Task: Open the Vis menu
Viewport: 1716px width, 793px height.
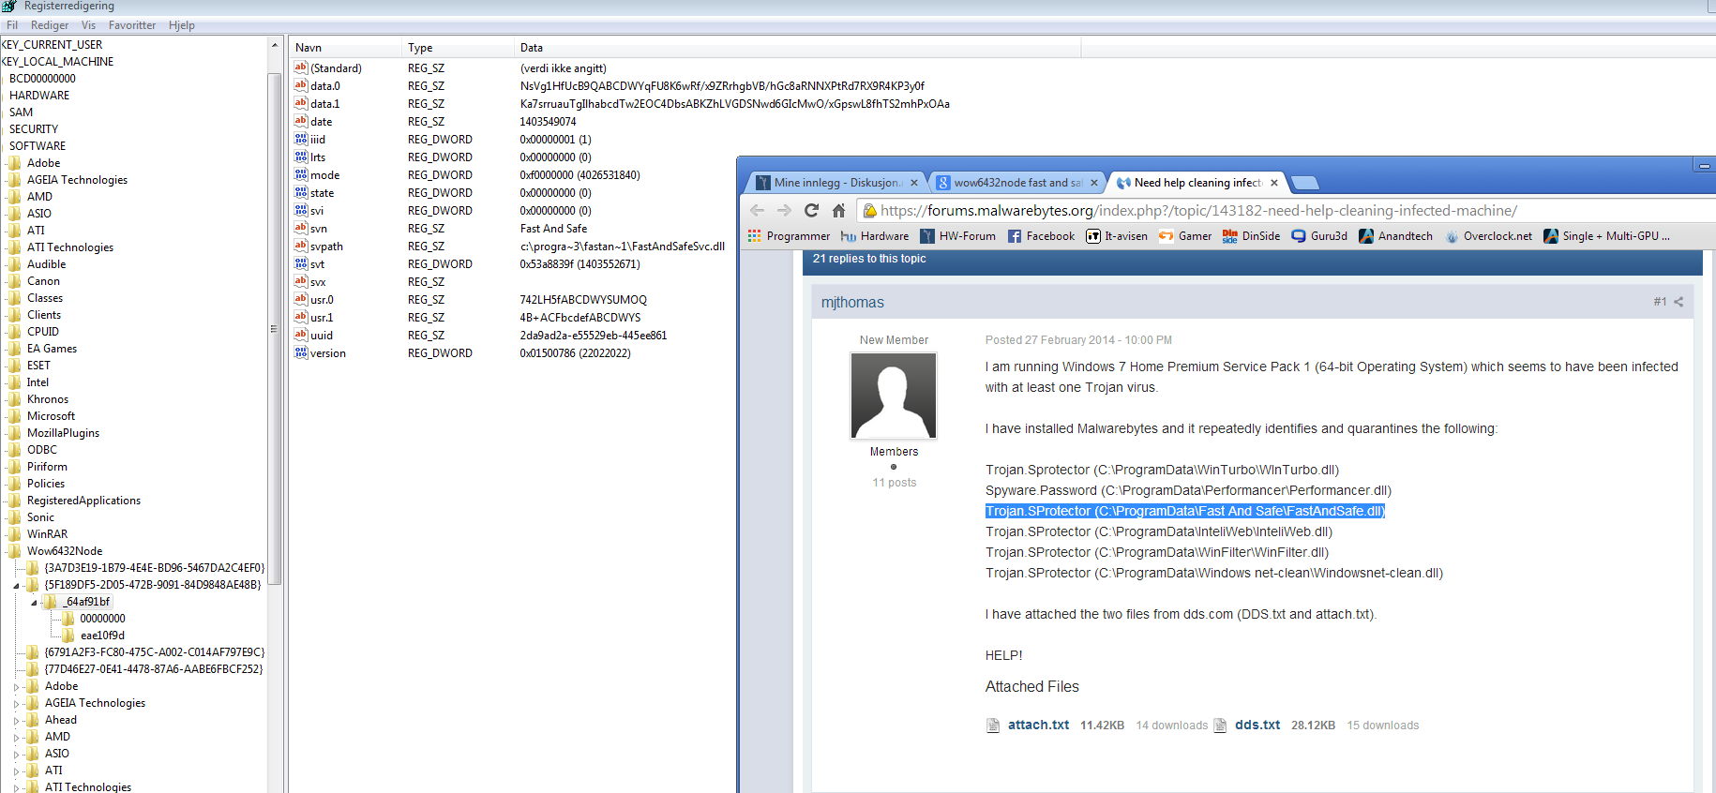Action: tap(88, 25)
